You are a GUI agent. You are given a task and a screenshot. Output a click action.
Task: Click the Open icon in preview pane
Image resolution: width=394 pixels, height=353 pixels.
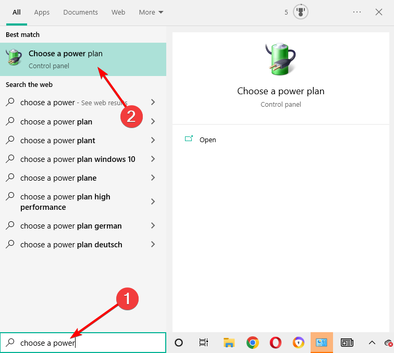[x=189, y=138]
